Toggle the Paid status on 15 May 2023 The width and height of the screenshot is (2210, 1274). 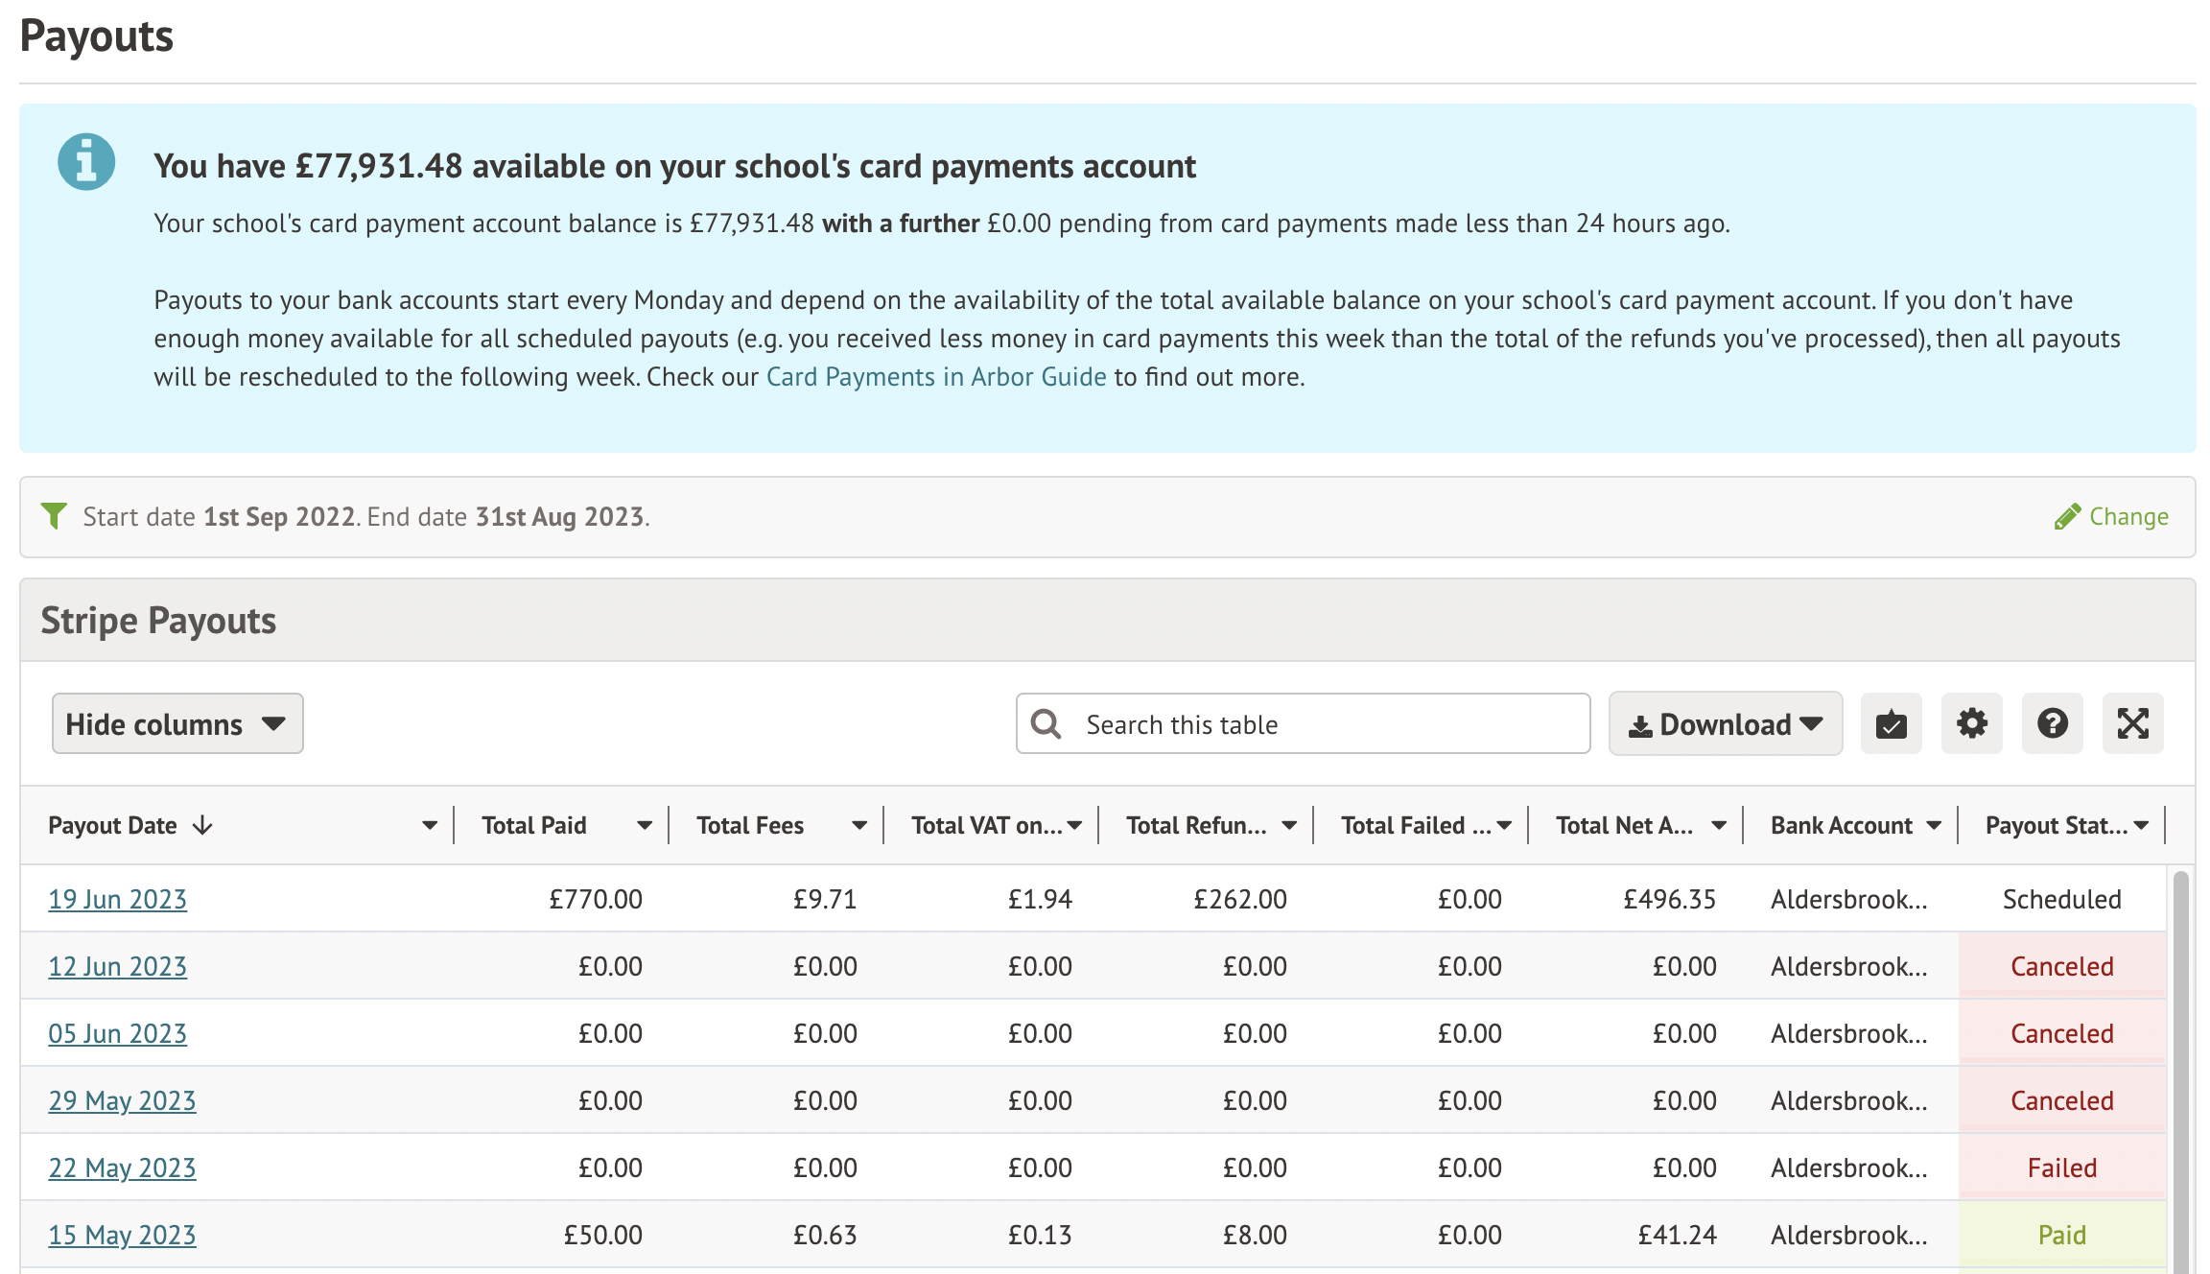pos(2061,1235)
